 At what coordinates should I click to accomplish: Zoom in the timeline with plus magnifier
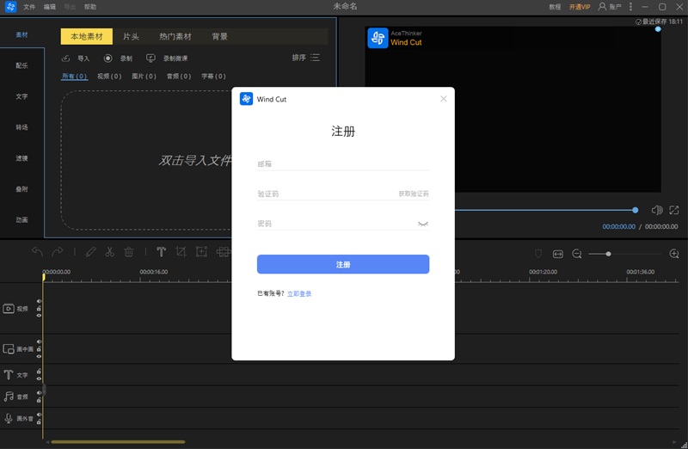pos(674,254)
